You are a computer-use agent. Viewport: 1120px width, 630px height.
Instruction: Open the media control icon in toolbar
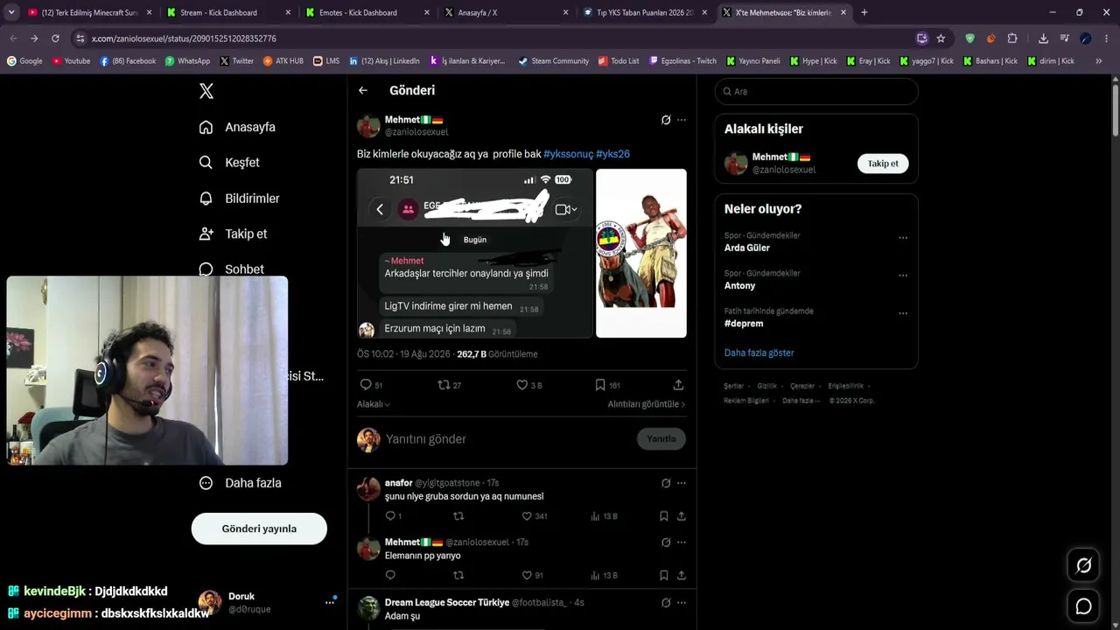pos(1064,38)
